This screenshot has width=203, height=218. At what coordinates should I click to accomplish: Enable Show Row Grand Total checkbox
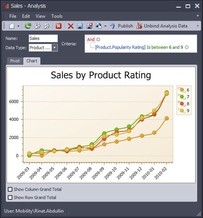point(10,197)
